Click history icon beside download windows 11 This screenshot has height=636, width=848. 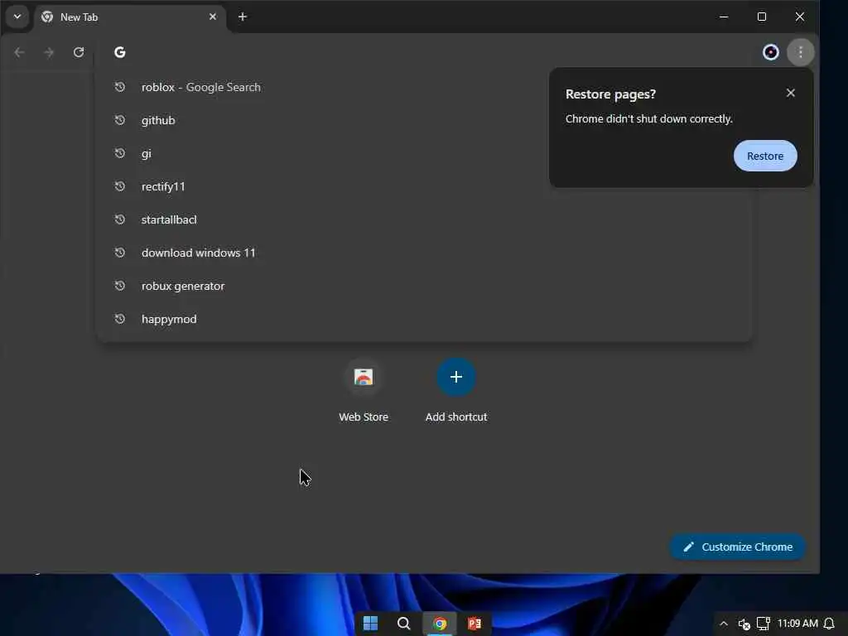pyautogui.click(x=120, y=253)
